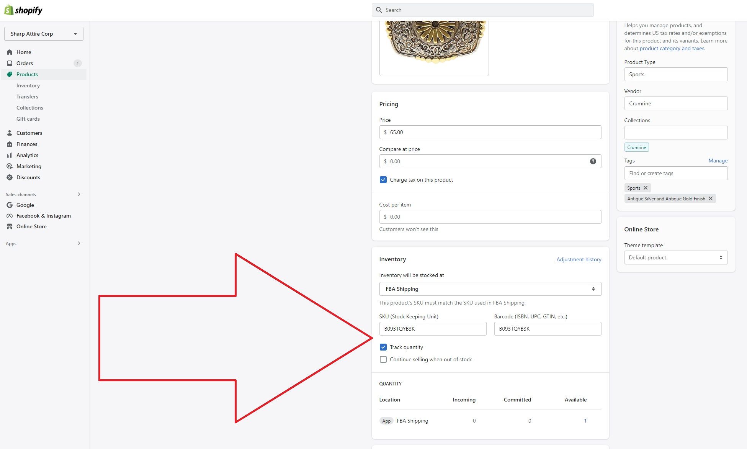Click the Discounts percent badge icon

10,177
